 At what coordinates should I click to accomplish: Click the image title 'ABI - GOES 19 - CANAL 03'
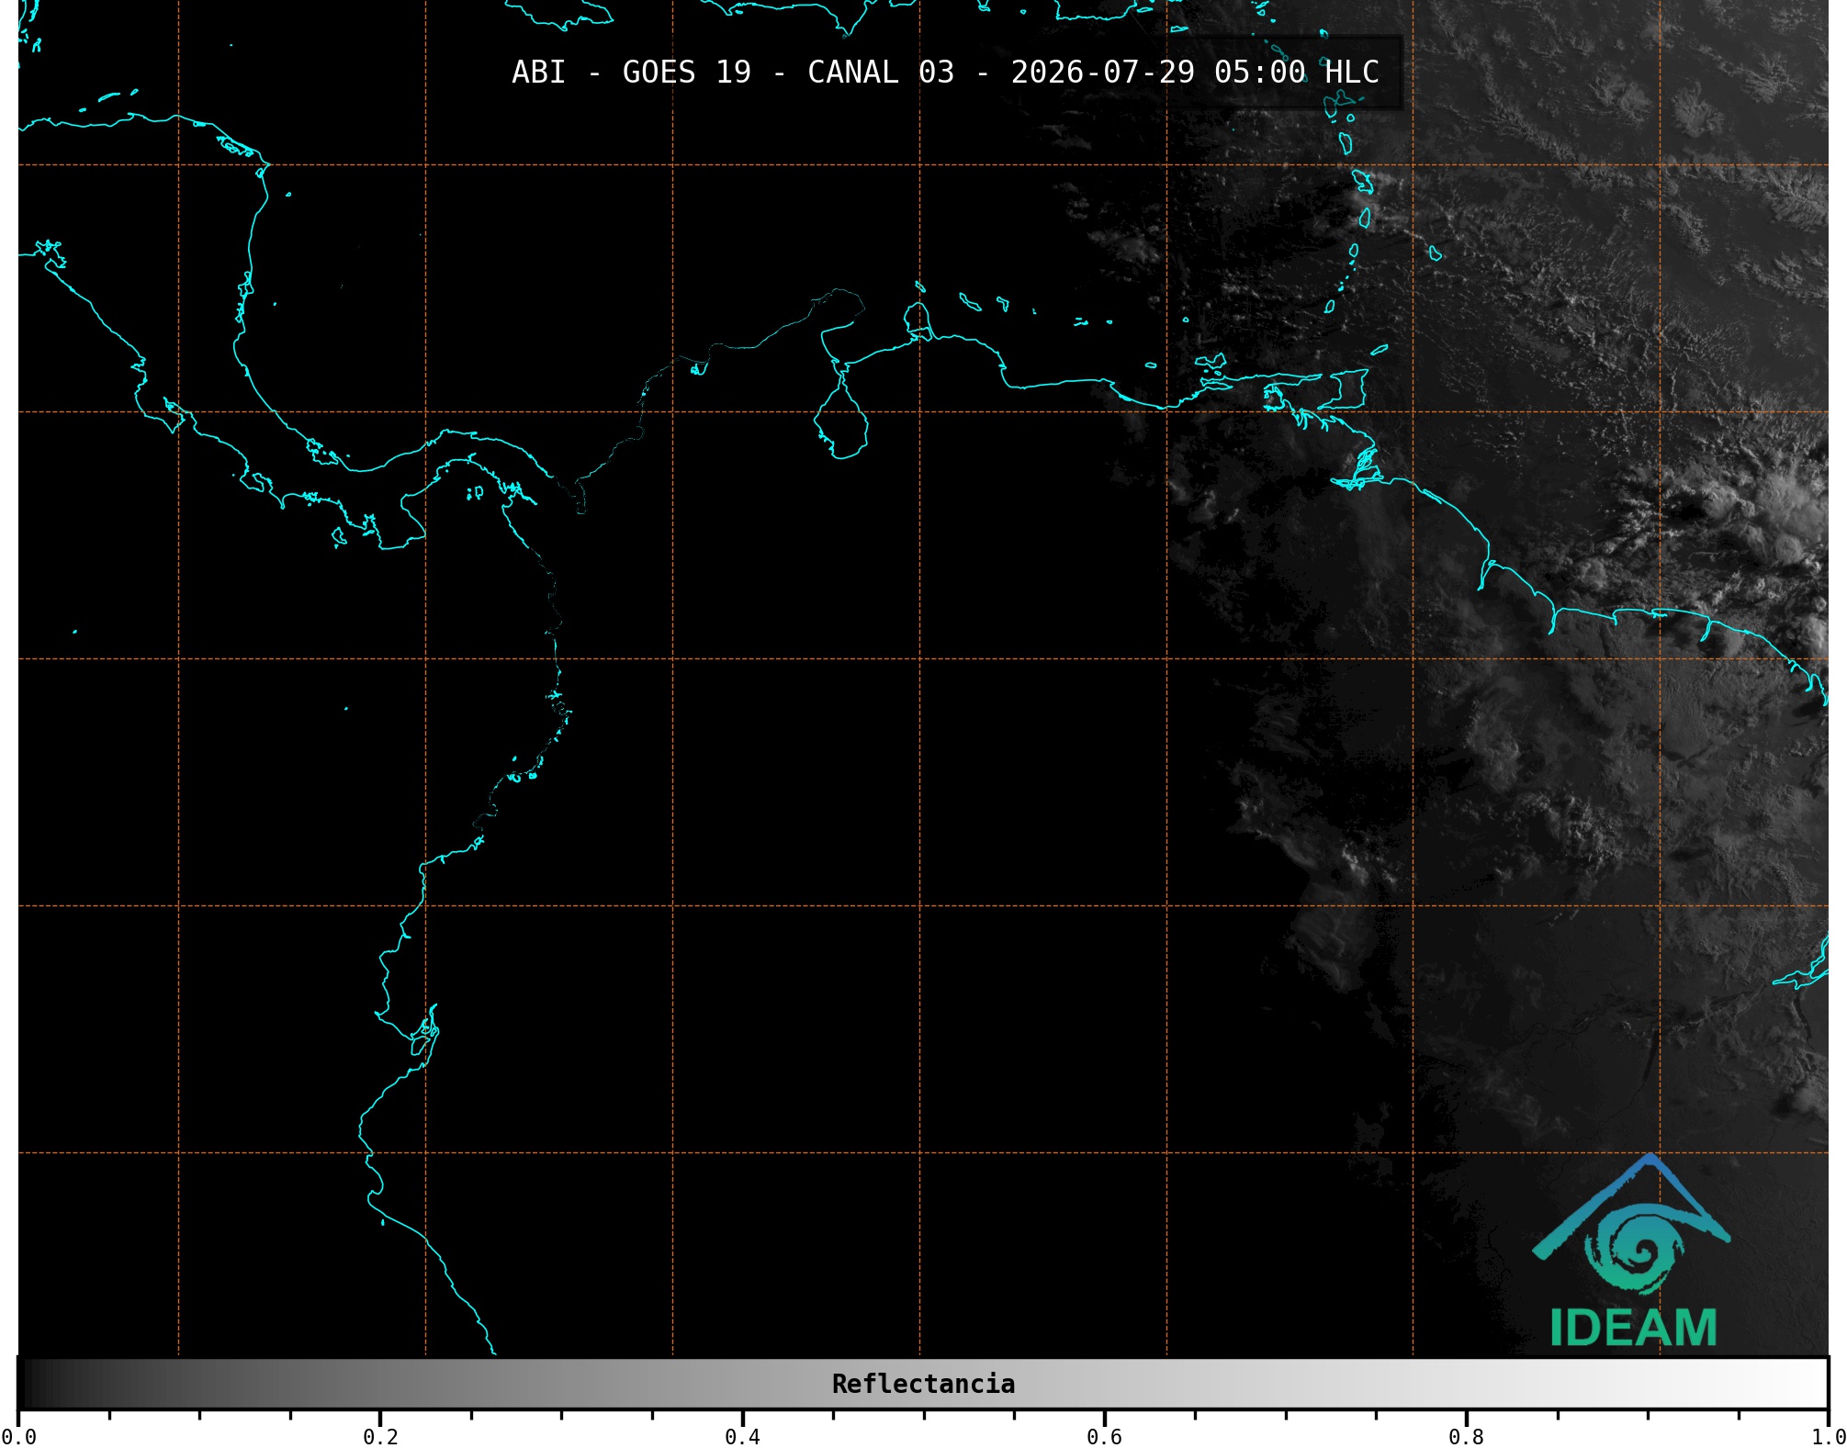click(733, 73)
